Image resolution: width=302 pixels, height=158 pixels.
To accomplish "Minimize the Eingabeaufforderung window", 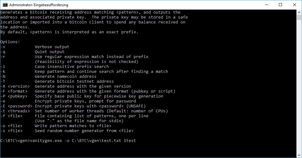I will [x=267, y=5].
